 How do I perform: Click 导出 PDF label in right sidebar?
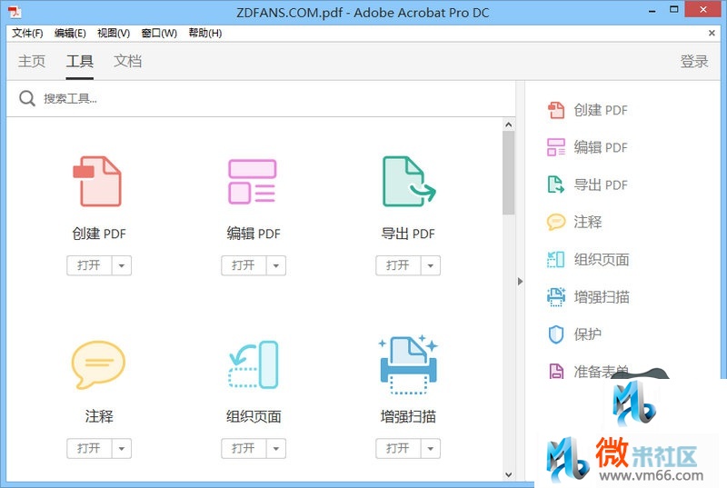point(601,184)
